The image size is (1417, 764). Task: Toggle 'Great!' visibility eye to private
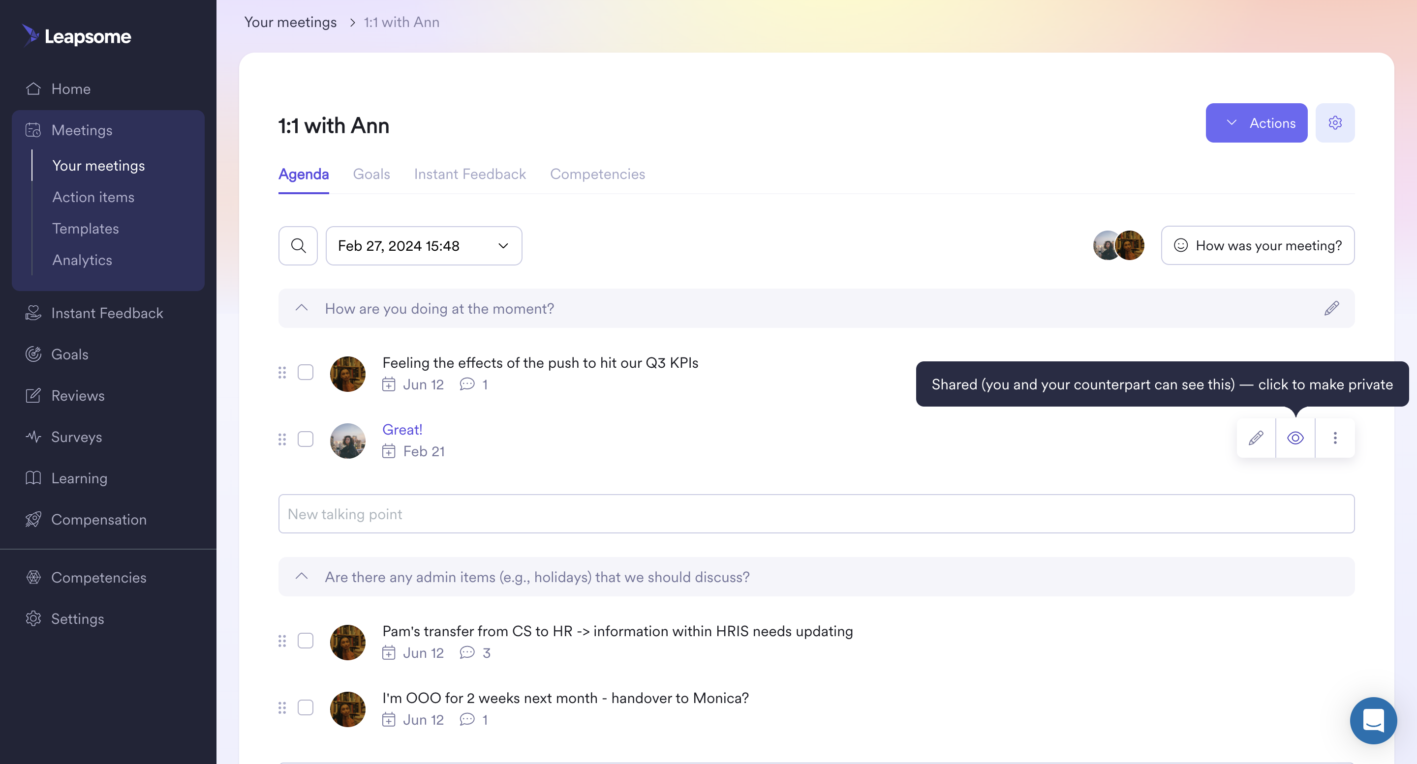[x=1295, y=438]
